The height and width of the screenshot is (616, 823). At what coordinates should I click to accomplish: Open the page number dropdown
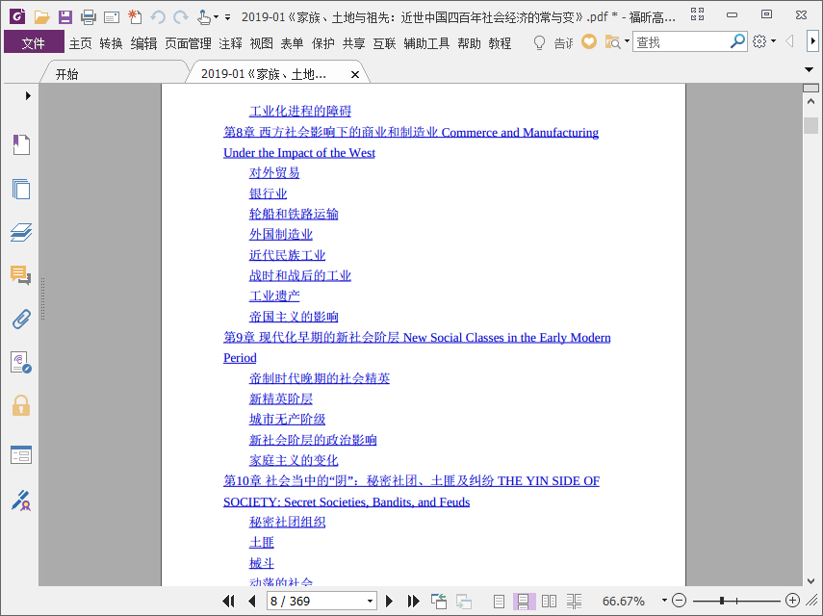pos(370,602)
